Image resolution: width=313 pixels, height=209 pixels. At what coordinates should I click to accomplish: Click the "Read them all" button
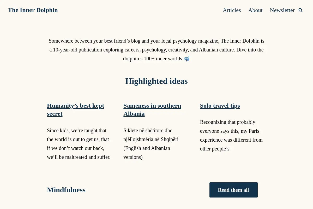tap(233, 190)
